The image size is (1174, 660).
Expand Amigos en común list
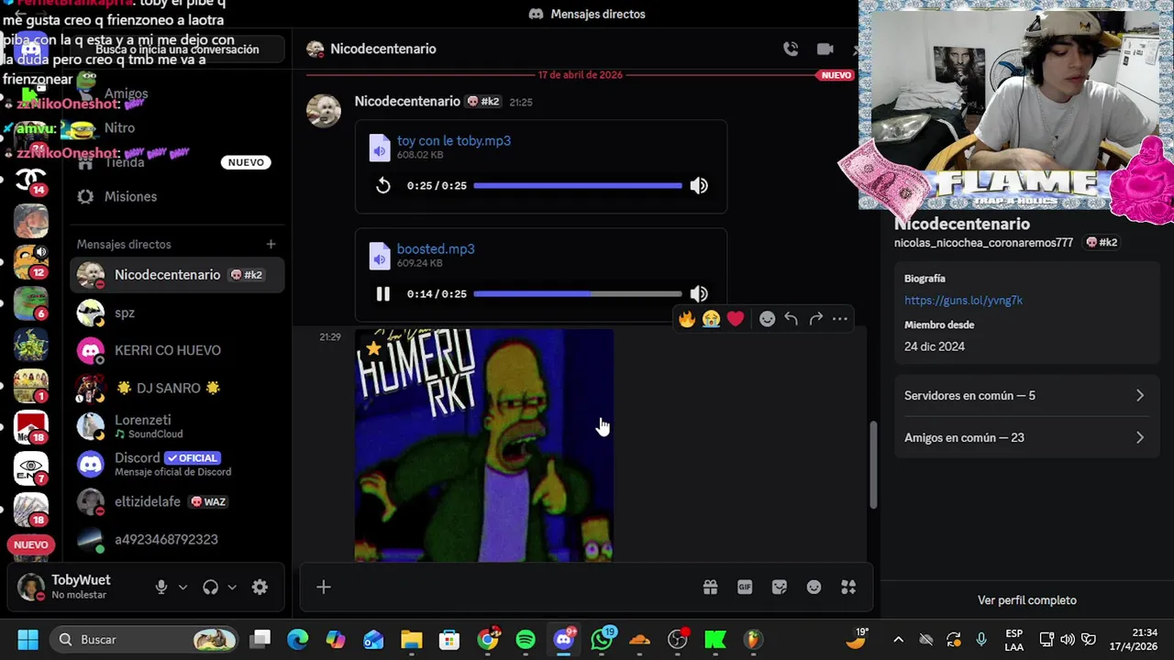1024,438
